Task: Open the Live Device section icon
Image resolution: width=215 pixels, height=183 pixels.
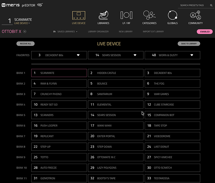Action: coord(79,15)
